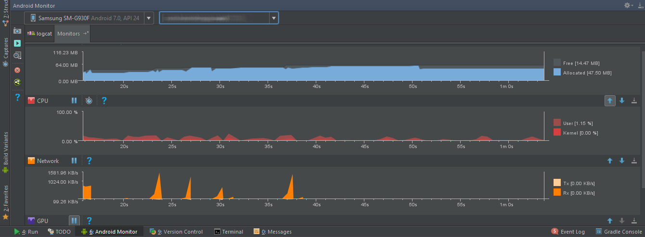Open the Structure side panel
645x237 pixels.
pyautogui.click(x=5, y=13)
